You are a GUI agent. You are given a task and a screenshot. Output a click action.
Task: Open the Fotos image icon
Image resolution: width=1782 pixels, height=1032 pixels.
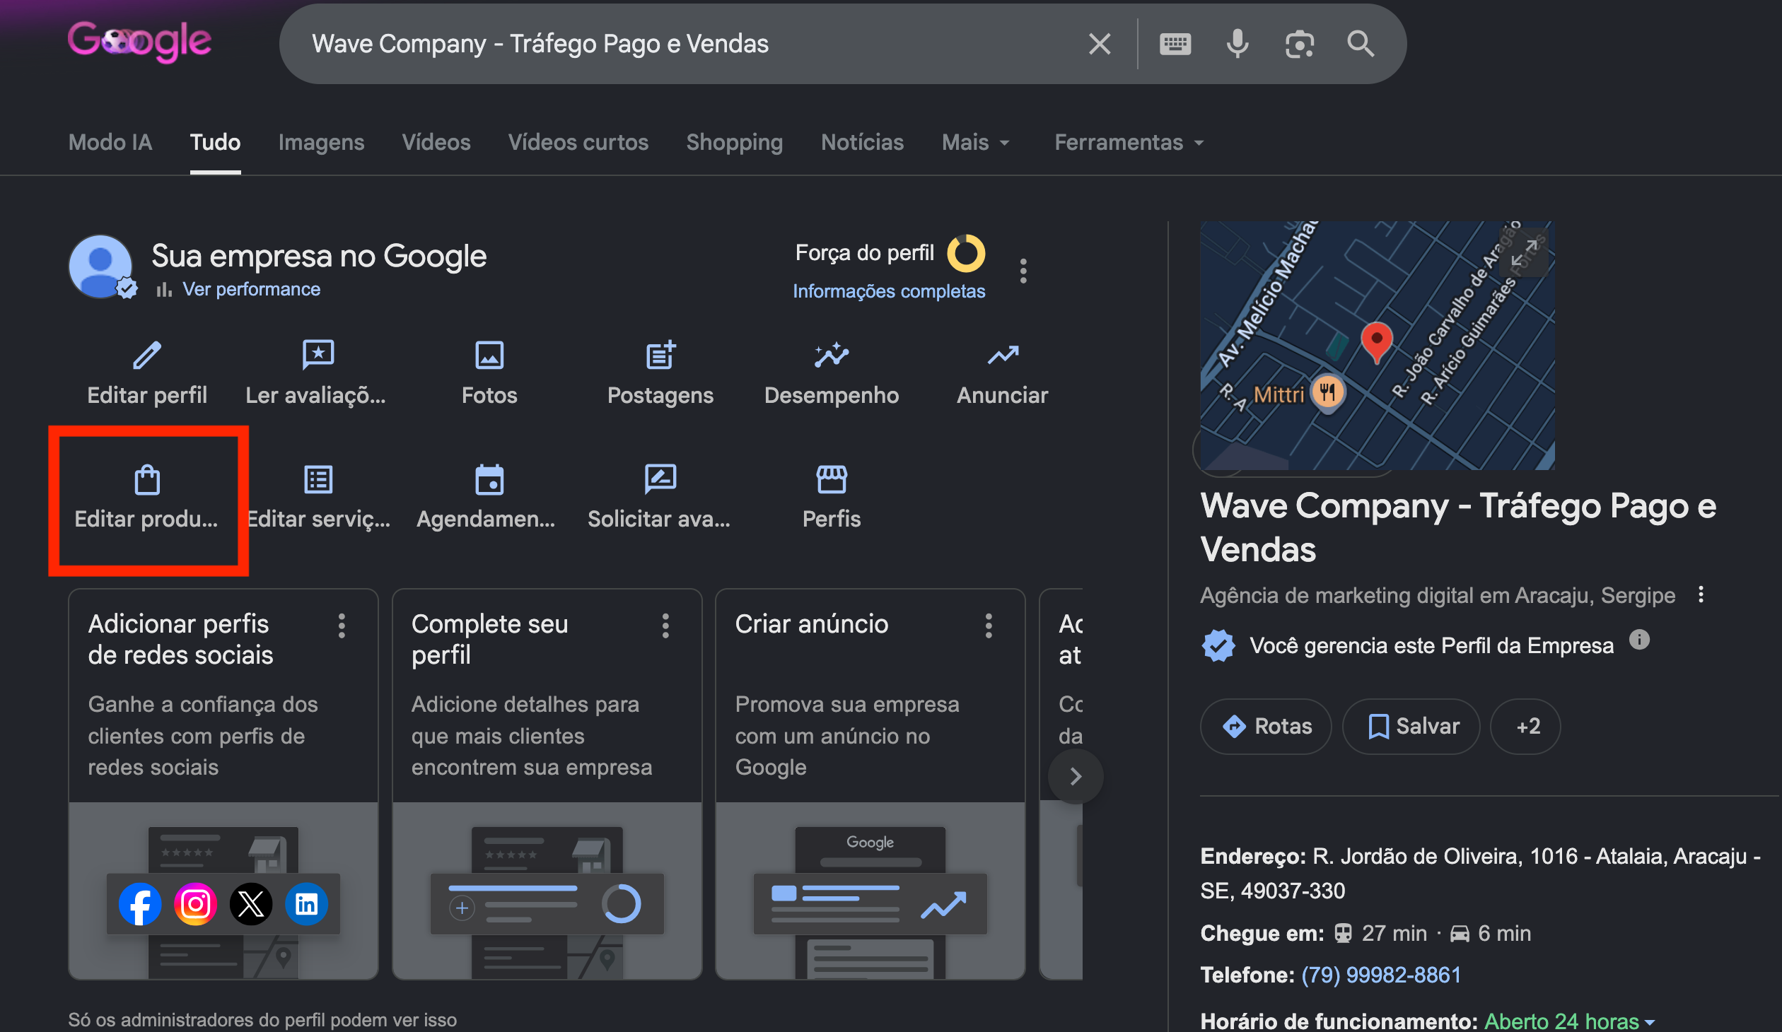click(x=489, y=355)
